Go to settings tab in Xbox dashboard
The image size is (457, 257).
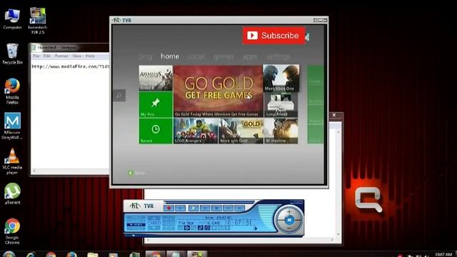[x=278, y=56]
